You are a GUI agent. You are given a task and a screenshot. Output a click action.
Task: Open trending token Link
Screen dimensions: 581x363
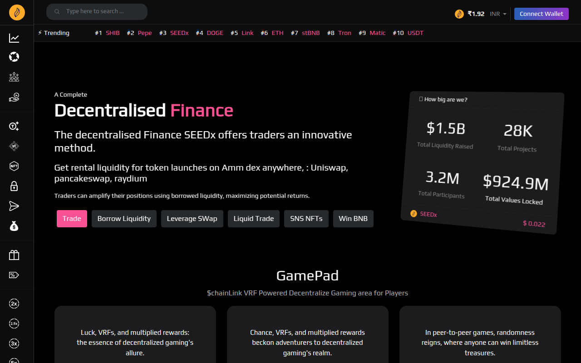pyautogui.click(x=247, y=33)
